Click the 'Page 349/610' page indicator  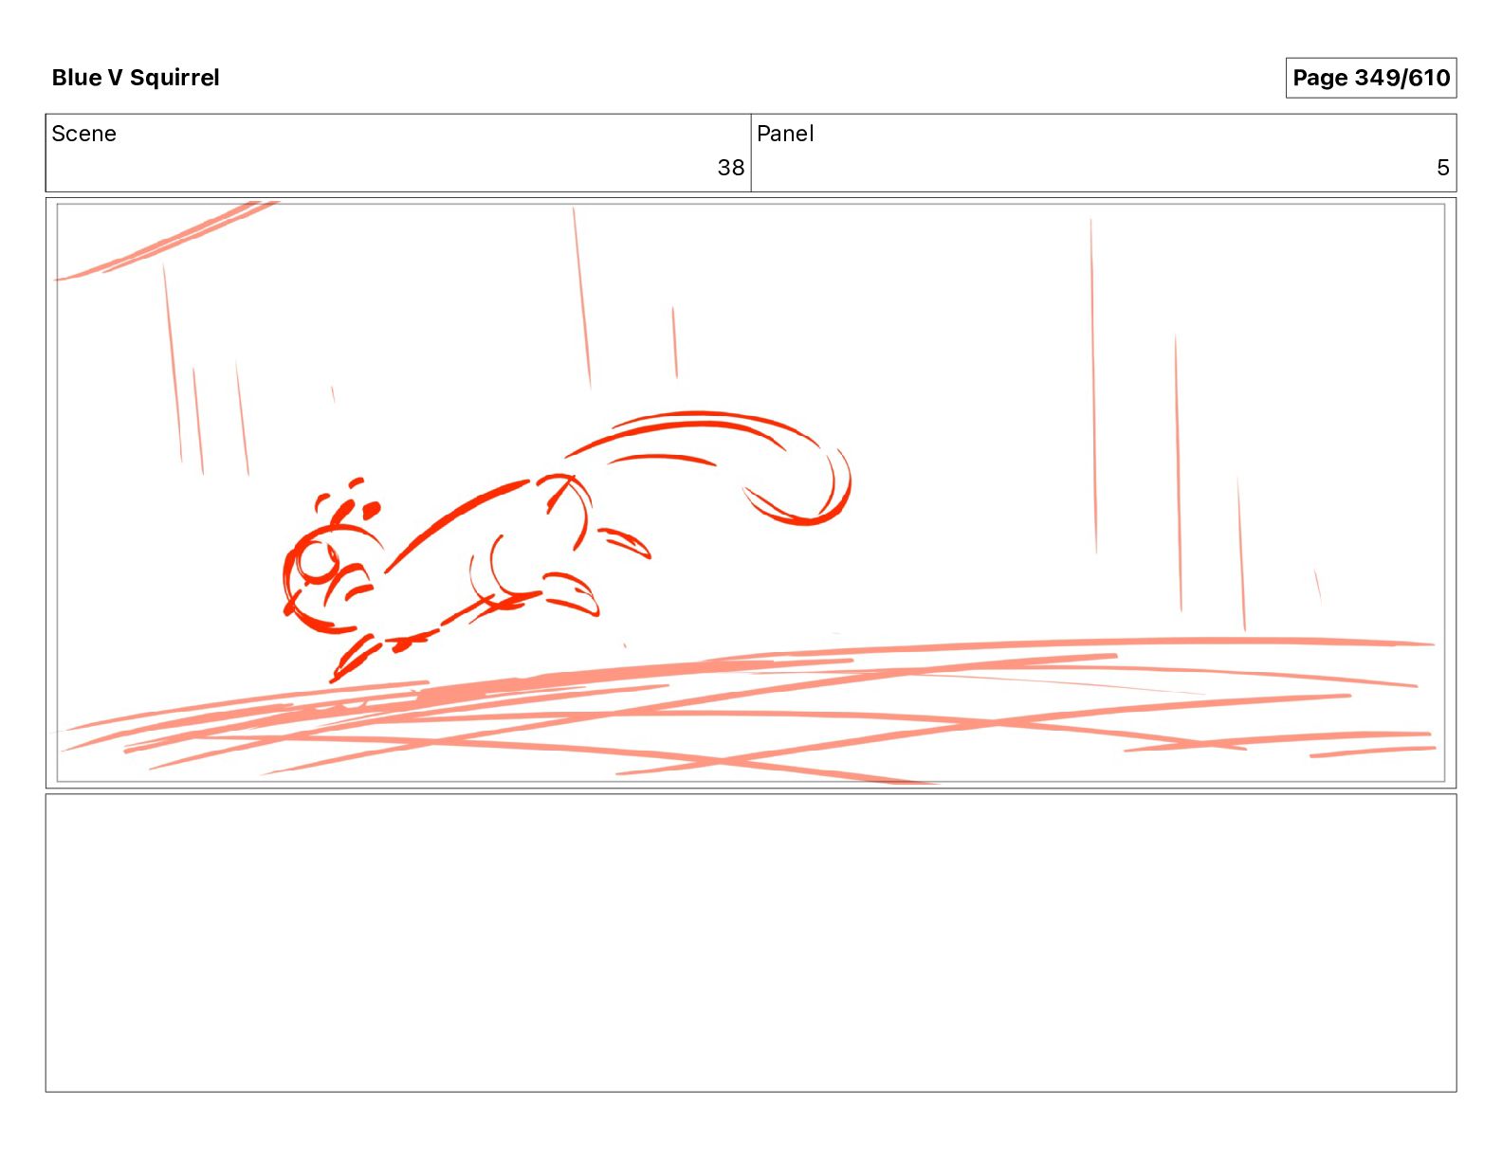pos(1370,78)
